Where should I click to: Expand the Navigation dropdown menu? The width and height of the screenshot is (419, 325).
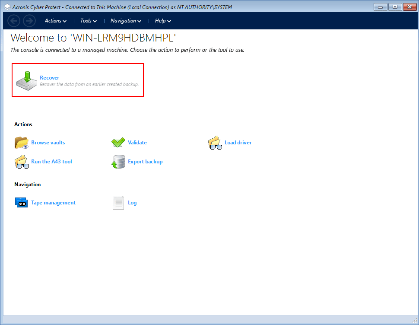pyautogui.click(x=126, y=21)
